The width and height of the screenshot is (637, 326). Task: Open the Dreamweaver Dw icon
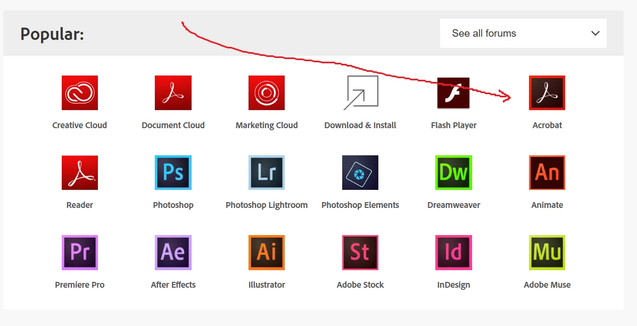click(x=453, y=172)
